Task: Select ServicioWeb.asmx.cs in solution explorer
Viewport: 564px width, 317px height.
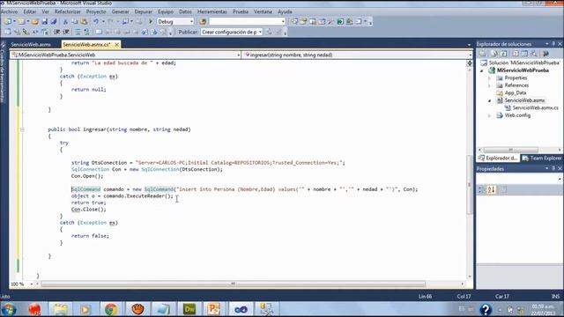Action: [x=535, y=107]
